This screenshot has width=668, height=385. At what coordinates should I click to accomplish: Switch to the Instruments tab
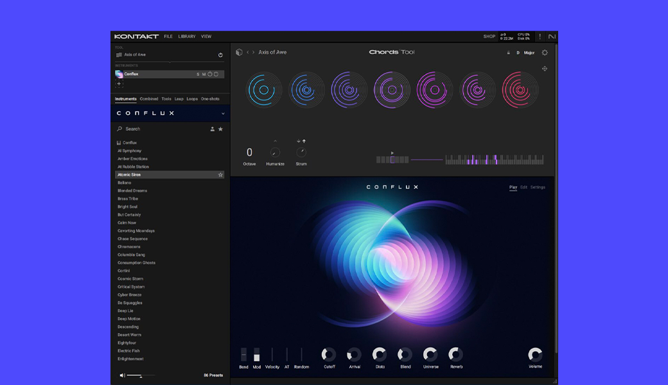tap(126, 99)
